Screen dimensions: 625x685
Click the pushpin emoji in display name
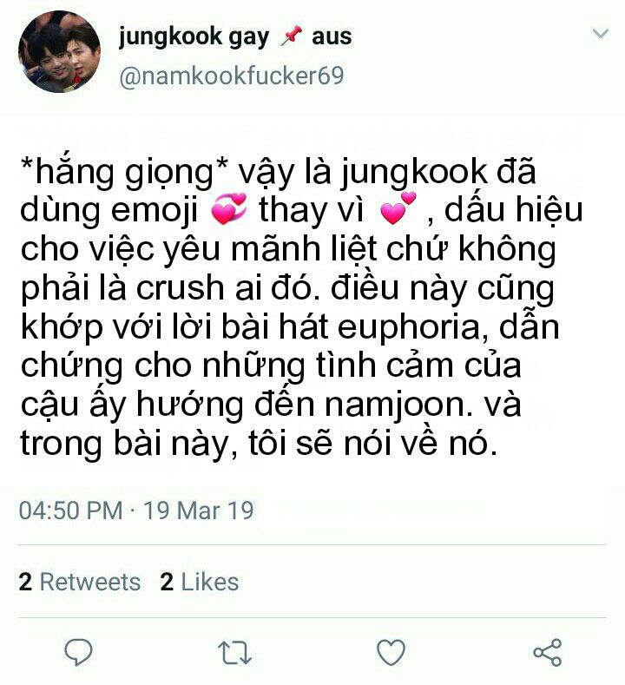click(x=292, y=36)
